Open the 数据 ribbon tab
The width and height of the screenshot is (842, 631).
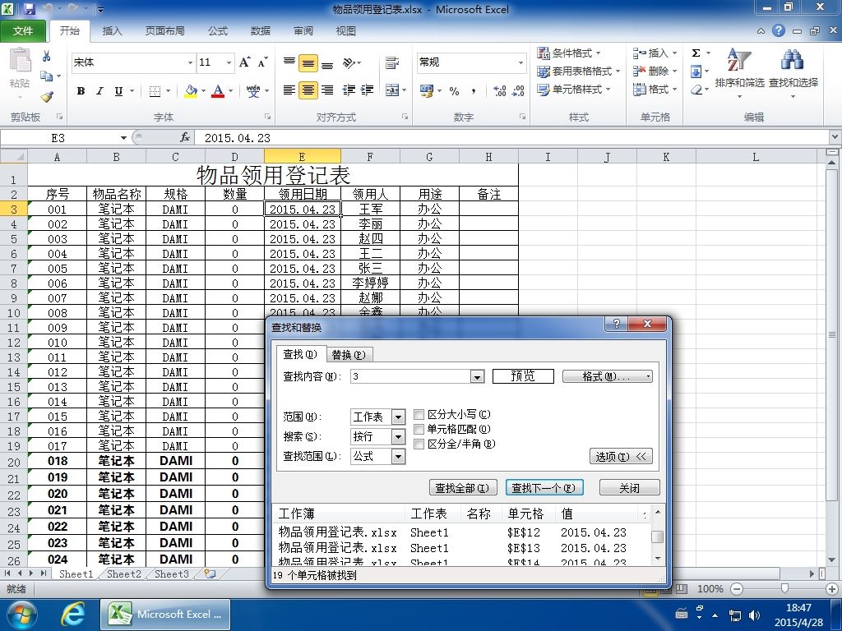(x=261, y=31)
